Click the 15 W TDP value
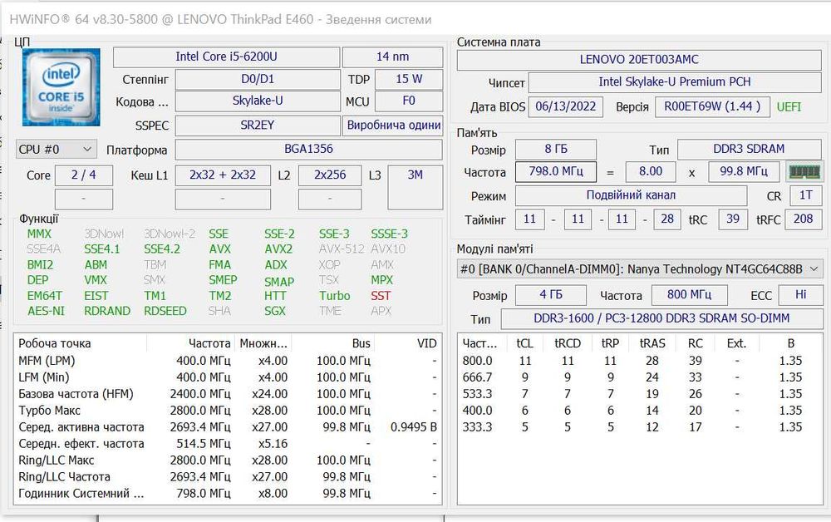831x522 pixels. click(409, 80)
